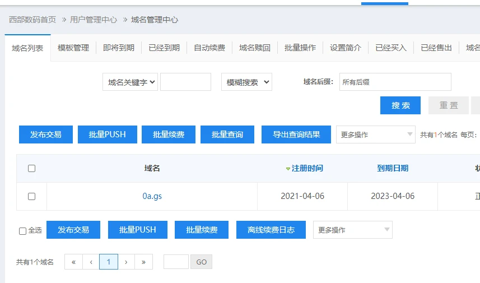Click the previous page ‹ arrow
480x283 pixels.
pyautogui.click(x=91, y=262)
